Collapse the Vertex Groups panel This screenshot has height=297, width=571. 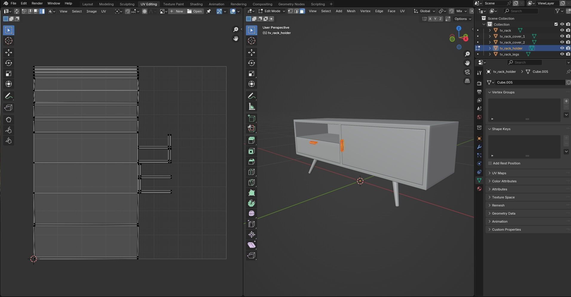click(x=503, y=92)
